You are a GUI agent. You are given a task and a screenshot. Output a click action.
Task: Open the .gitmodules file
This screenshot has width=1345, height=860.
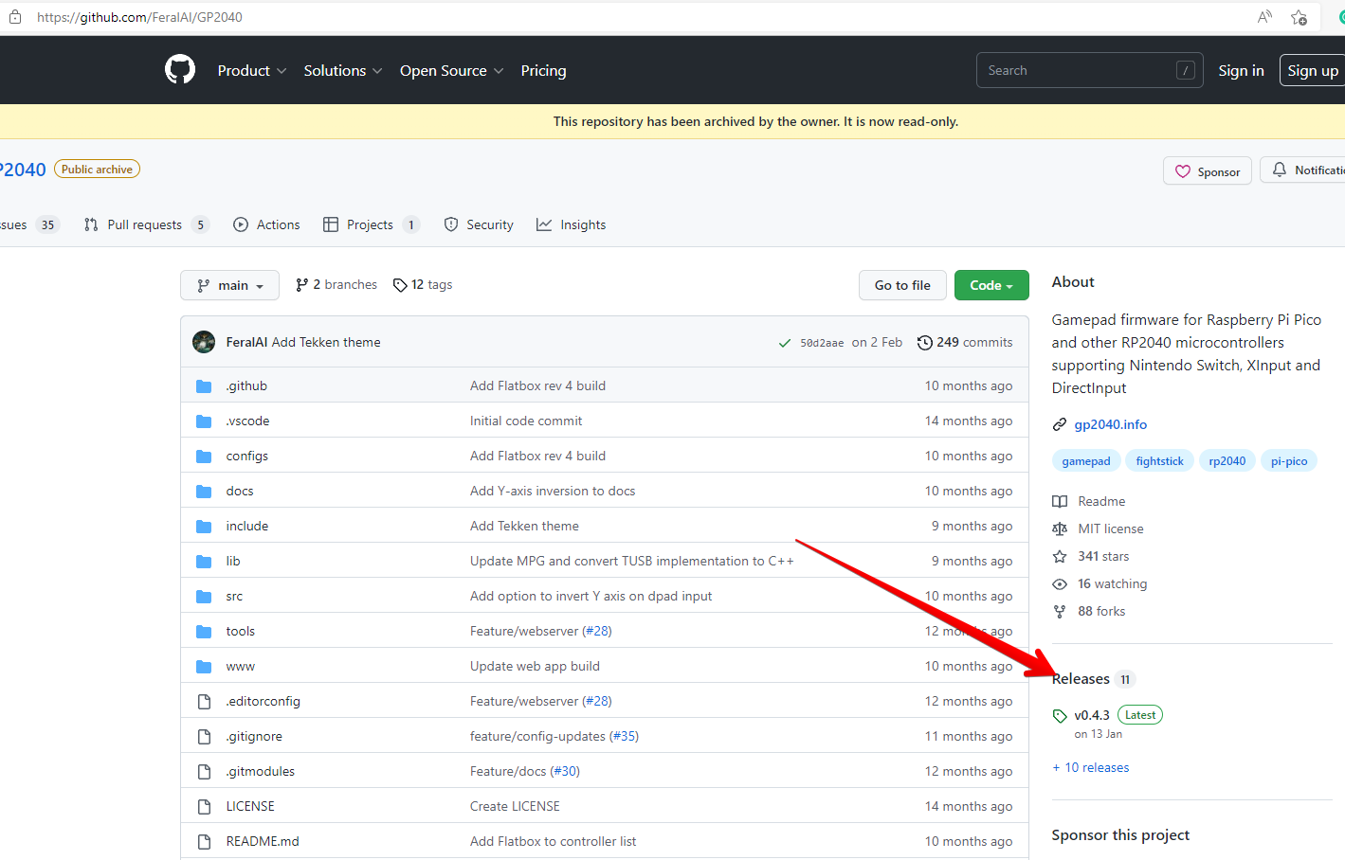[261, 771]
